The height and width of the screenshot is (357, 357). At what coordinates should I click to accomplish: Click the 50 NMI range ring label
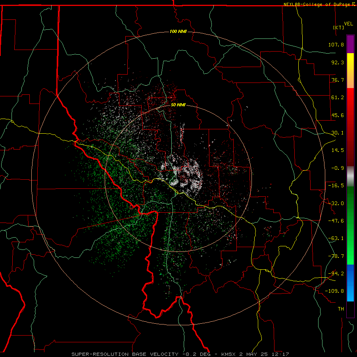pos(178,105)
